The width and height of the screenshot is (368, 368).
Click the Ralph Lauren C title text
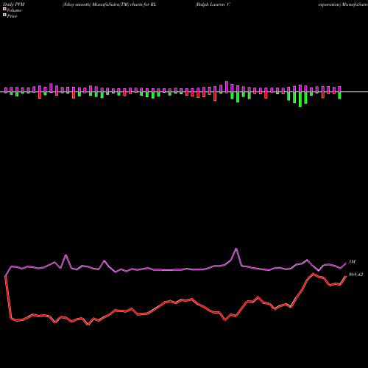(213, 4)
